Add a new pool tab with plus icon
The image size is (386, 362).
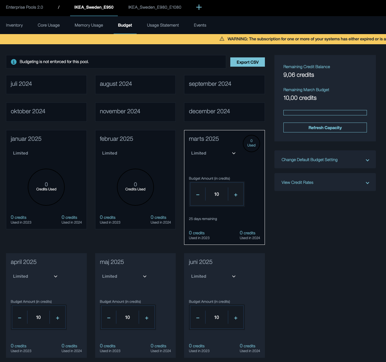tap(199, 7)
